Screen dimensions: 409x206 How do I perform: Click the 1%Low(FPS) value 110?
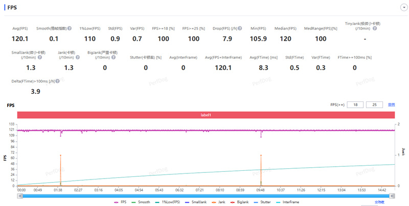pyautogui.click(x=90, y=39)
